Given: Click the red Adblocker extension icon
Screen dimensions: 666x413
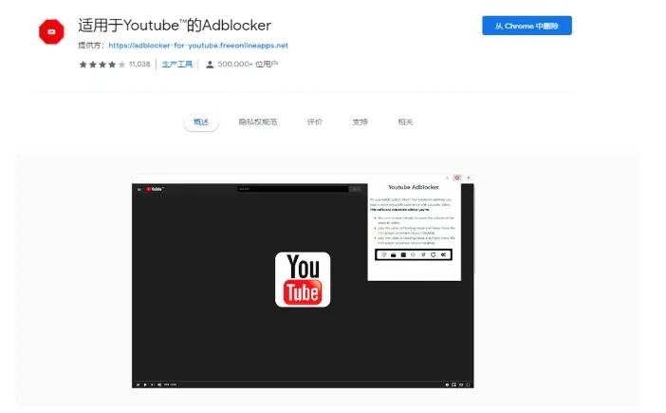Looking at the screenshot, I should point(51,31).
